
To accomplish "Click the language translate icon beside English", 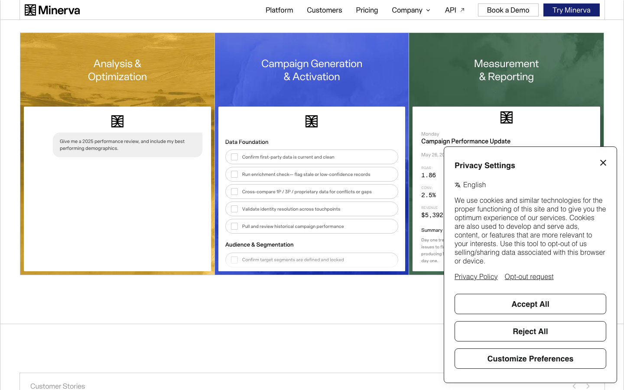I will (458, 185).
